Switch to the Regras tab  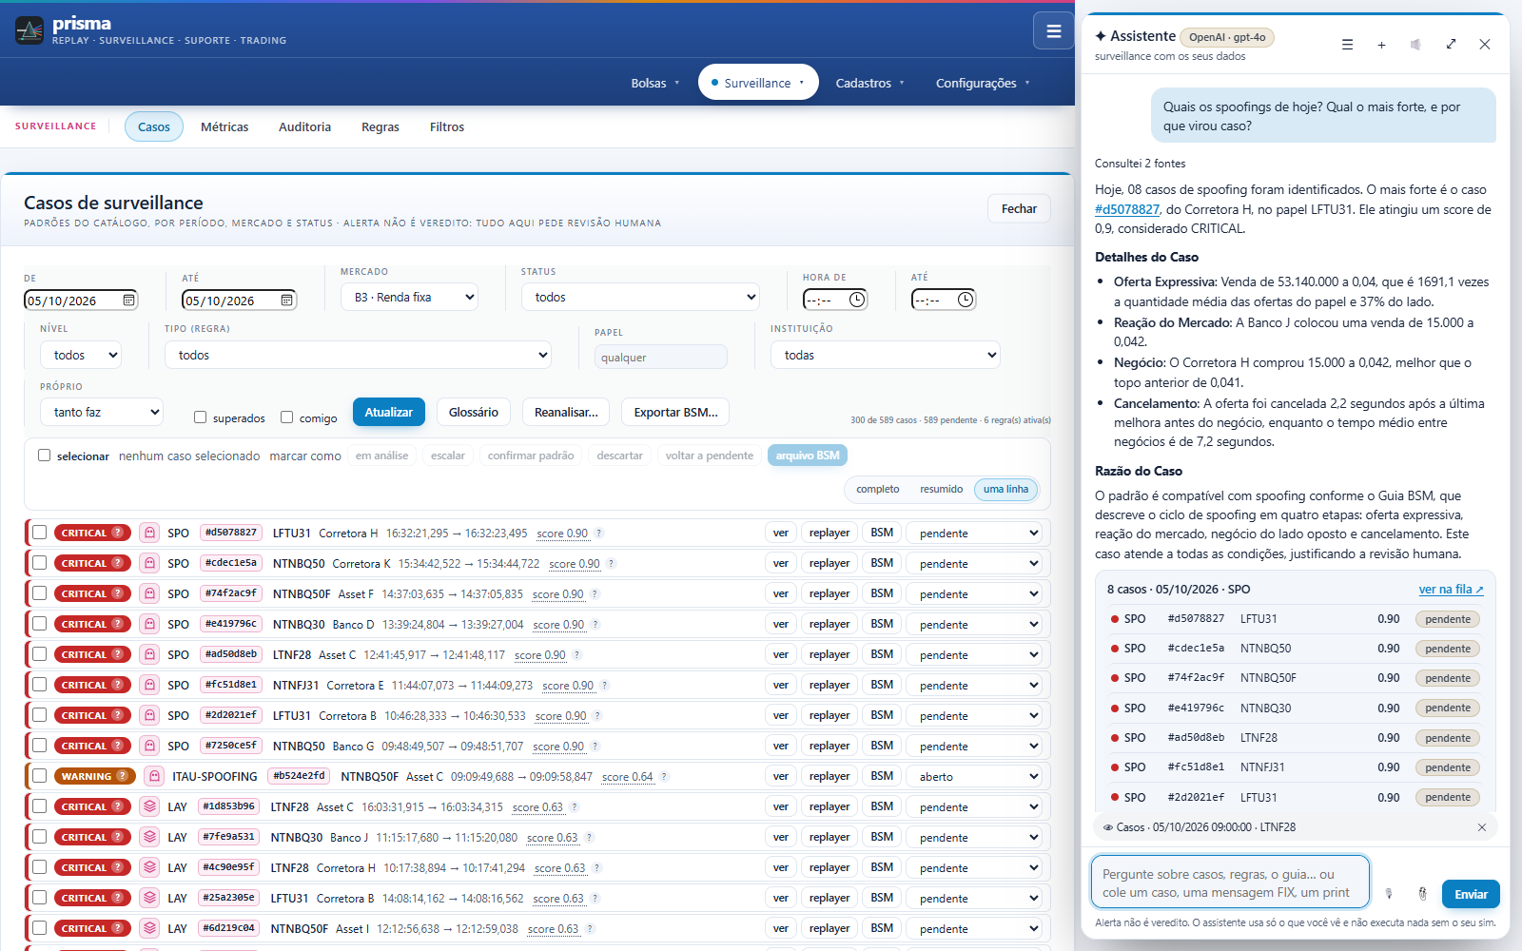click(x=380, y=126)
